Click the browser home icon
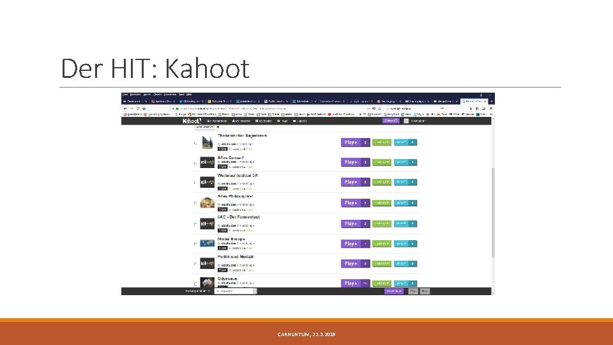613x345 pixels. tap(144, 109)
